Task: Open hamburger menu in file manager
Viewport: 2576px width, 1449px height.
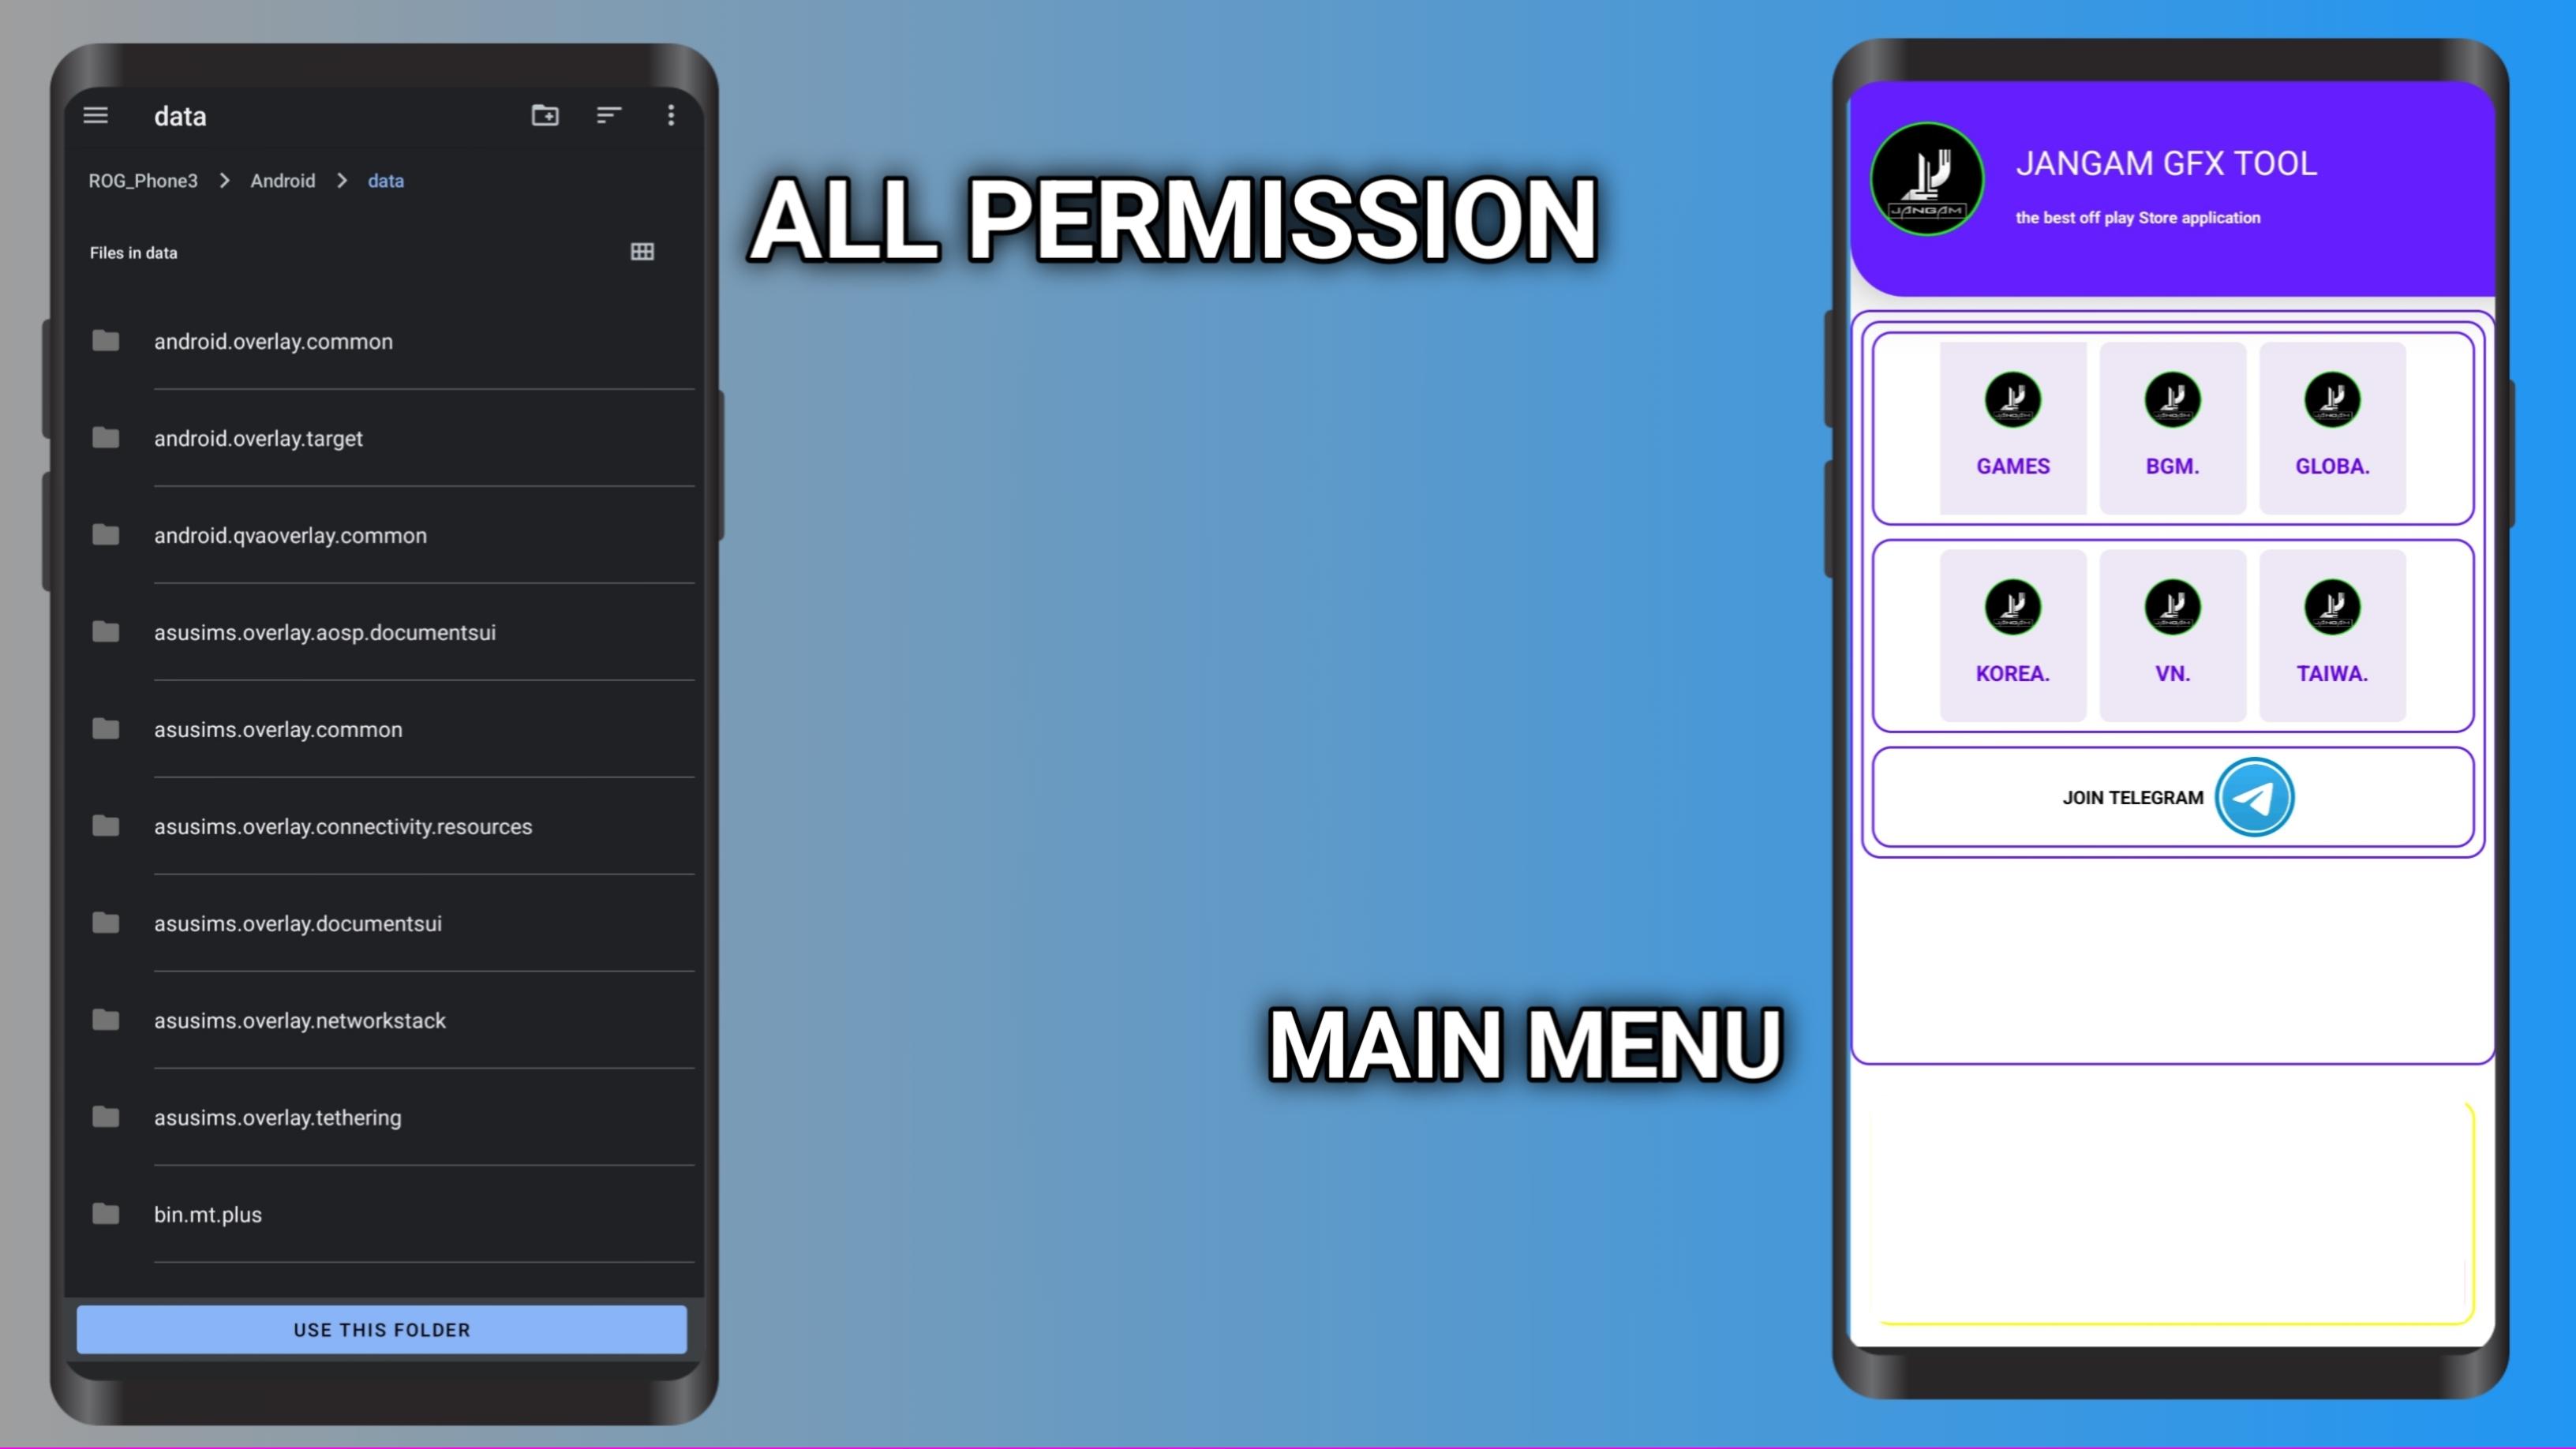Action: pyautogui.click(x=97, y=115)
